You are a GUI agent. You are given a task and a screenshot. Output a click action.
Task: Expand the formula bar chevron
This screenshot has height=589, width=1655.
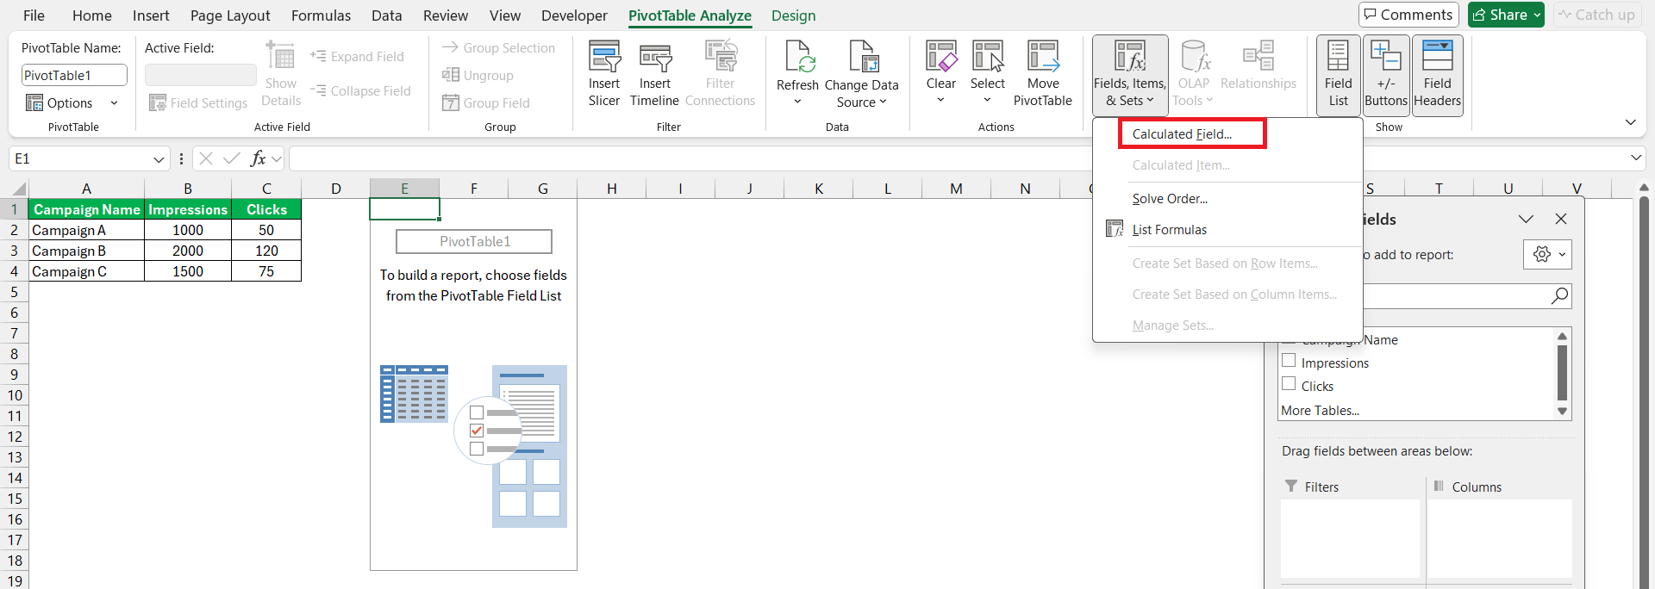[x=1636, y=158]
